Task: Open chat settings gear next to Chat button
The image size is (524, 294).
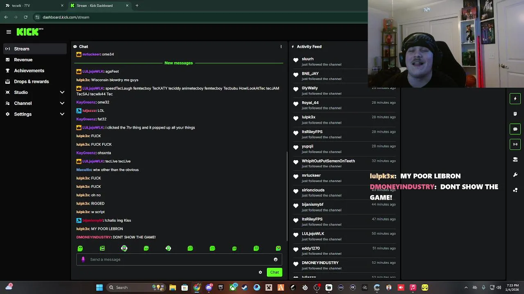Action: pos(260,272)
